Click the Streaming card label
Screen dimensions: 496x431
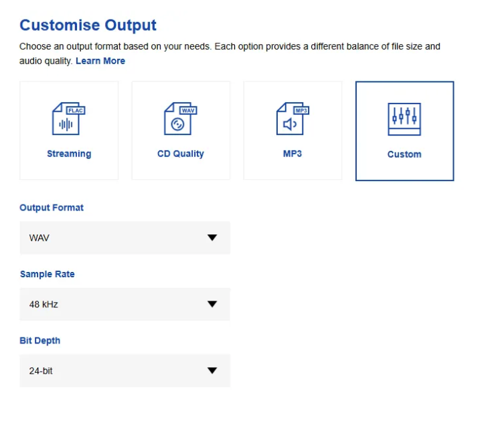pos(69,154)
